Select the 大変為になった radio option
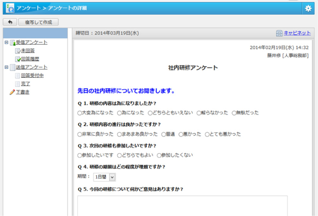Screen dimensions: 318x216 [x=80, y=113]
